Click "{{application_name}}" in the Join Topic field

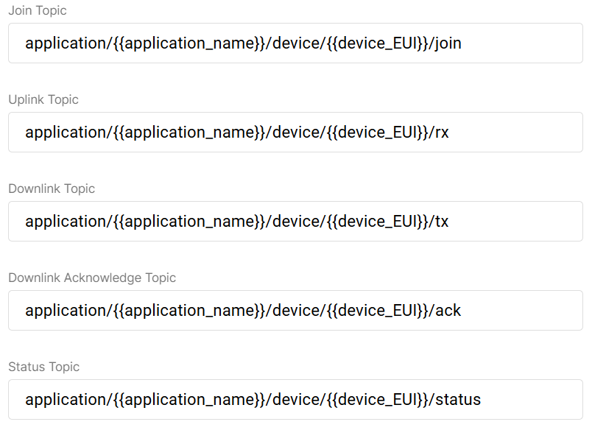[x=188, y=43]
